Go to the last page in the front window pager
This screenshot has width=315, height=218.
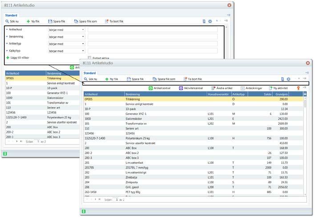100,199
